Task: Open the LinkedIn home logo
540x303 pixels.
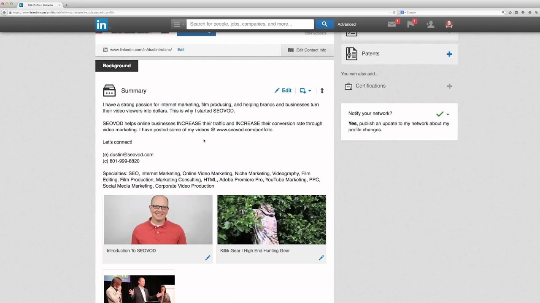Action: click(101, 24)
